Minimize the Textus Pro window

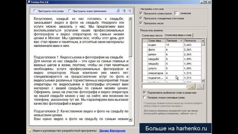pyautogui.click(x=202, y=2)
